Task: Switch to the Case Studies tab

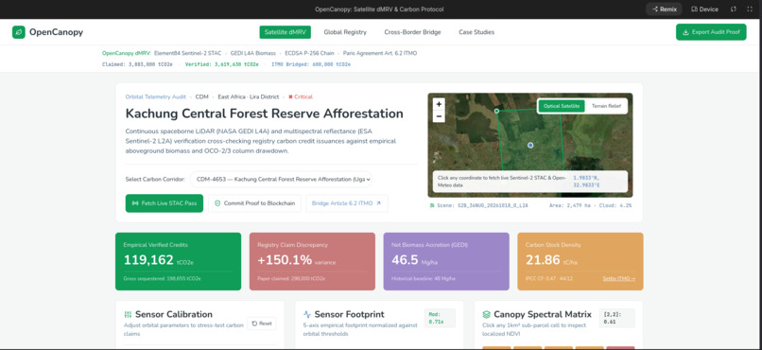Action: [476, 32]
